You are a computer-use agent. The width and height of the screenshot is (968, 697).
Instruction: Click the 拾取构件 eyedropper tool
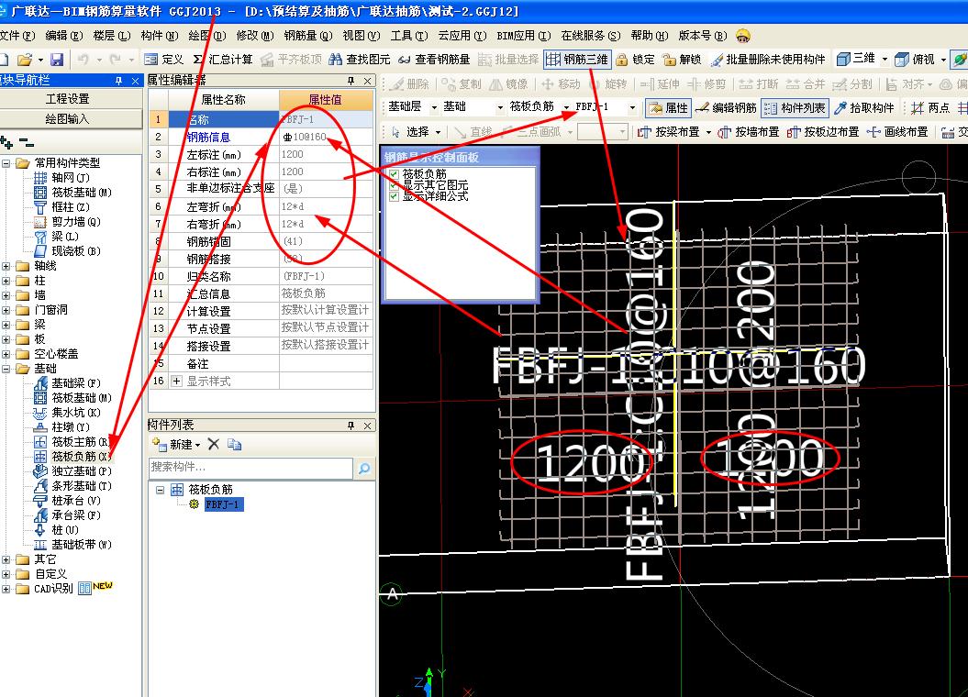pos(863,108)
